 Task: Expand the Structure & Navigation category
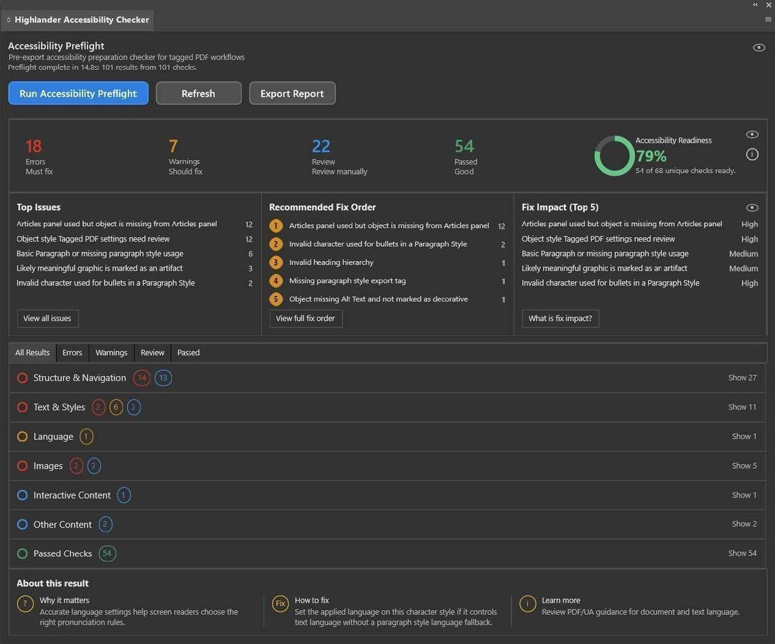387,378
